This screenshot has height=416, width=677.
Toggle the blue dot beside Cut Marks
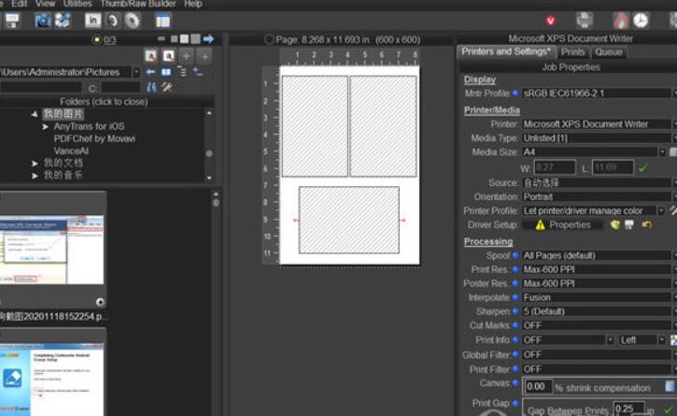[515, 324]
